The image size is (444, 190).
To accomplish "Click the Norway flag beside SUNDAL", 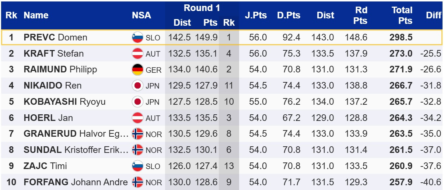I will click(137, 150).
